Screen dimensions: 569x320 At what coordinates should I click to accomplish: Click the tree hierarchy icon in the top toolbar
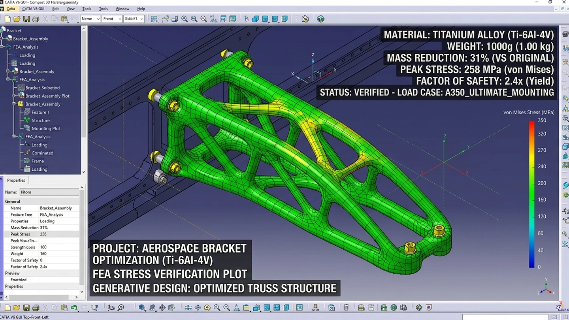pyautogui.click(x=247, y=19)
